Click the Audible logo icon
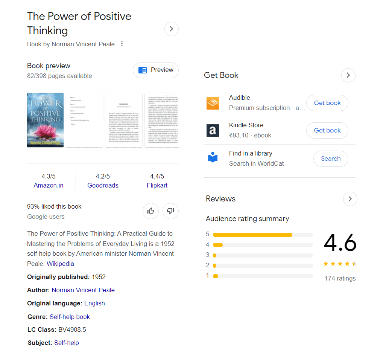Image resolution: width=386 pixels, height=360 pixels. pyautogui.click(x=213, y=103)
